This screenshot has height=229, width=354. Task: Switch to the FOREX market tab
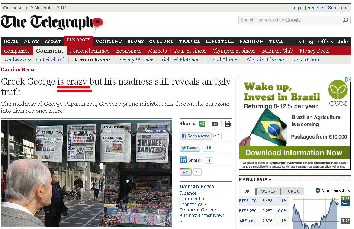pyautogui.click(x=292, y=191)
